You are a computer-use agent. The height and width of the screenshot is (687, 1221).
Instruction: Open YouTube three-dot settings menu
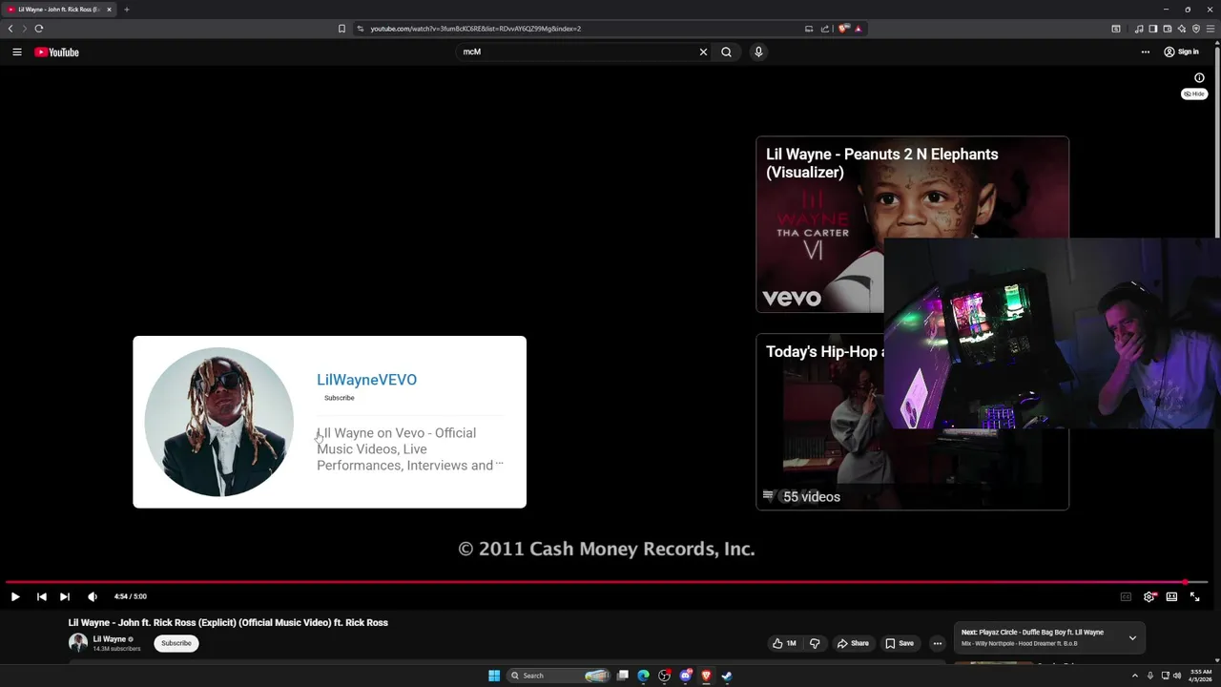point(1146,52)
